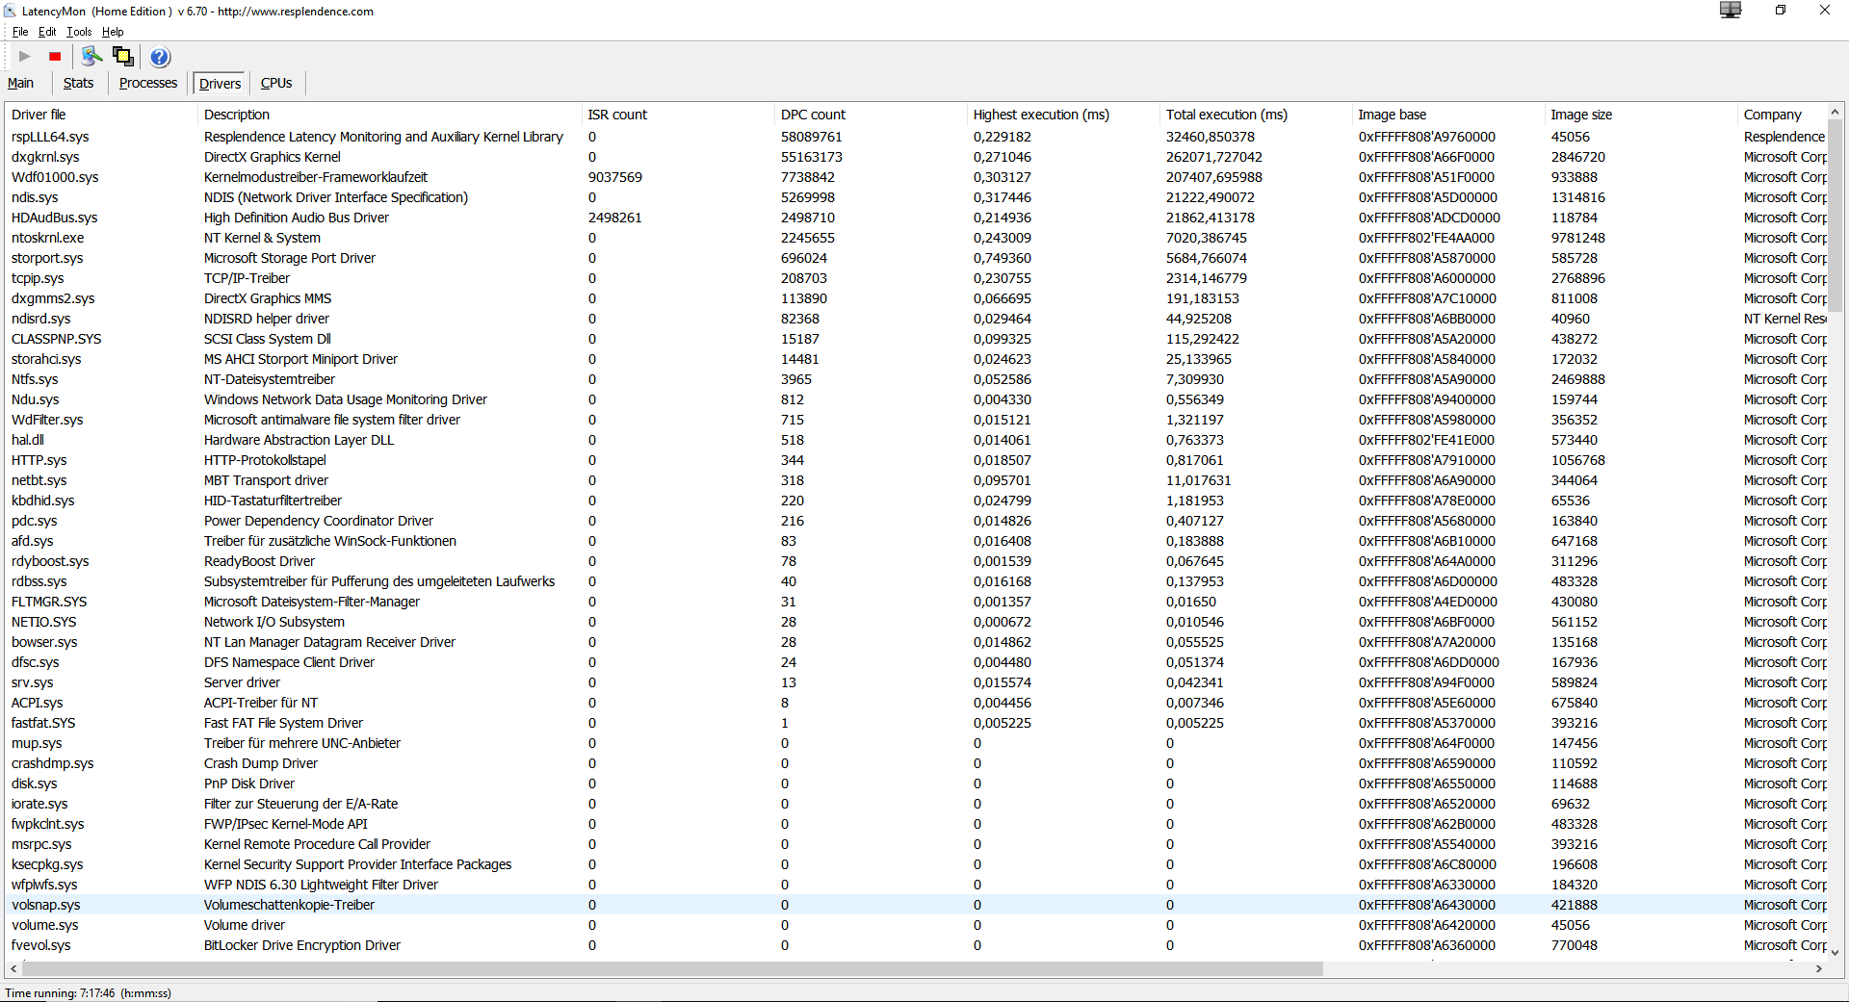The width and height of the screenshot is (1849, 1002).
Task: Sort by the DPC count column header
Action: pos(872,115)
